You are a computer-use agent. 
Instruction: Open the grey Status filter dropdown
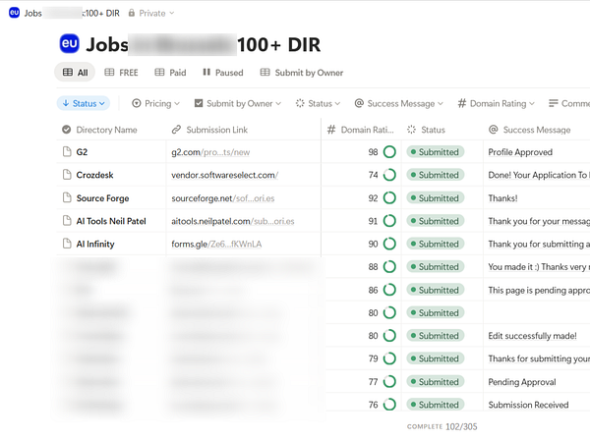[x=318, y=103]
